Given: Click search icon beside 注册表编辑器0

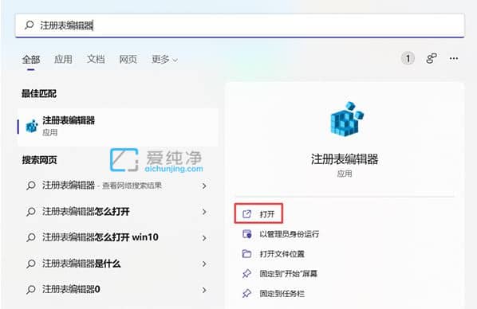Looking at the screenshot, I should (31, 289).
